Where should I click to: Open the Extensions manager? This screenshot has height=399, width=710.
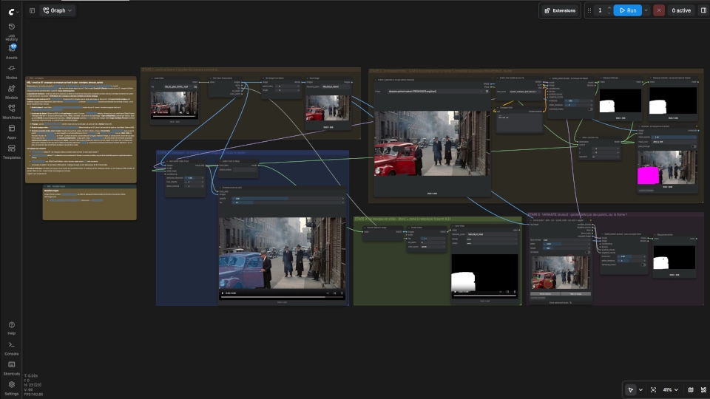click(x=560, y=10)
